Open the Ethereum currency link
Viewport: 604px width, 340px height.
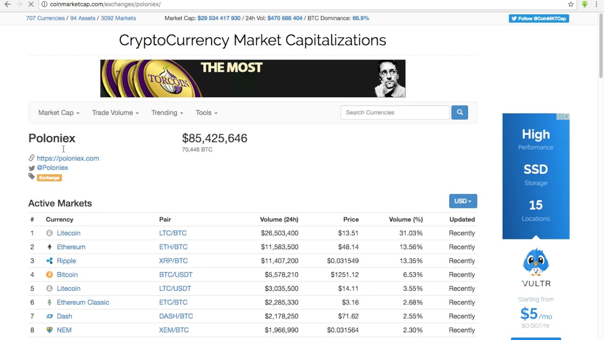71,247
